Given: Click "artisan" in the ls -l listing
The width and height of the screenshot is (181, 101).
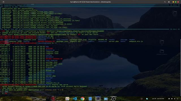Looking at the screenshot, I should [49, 48].
